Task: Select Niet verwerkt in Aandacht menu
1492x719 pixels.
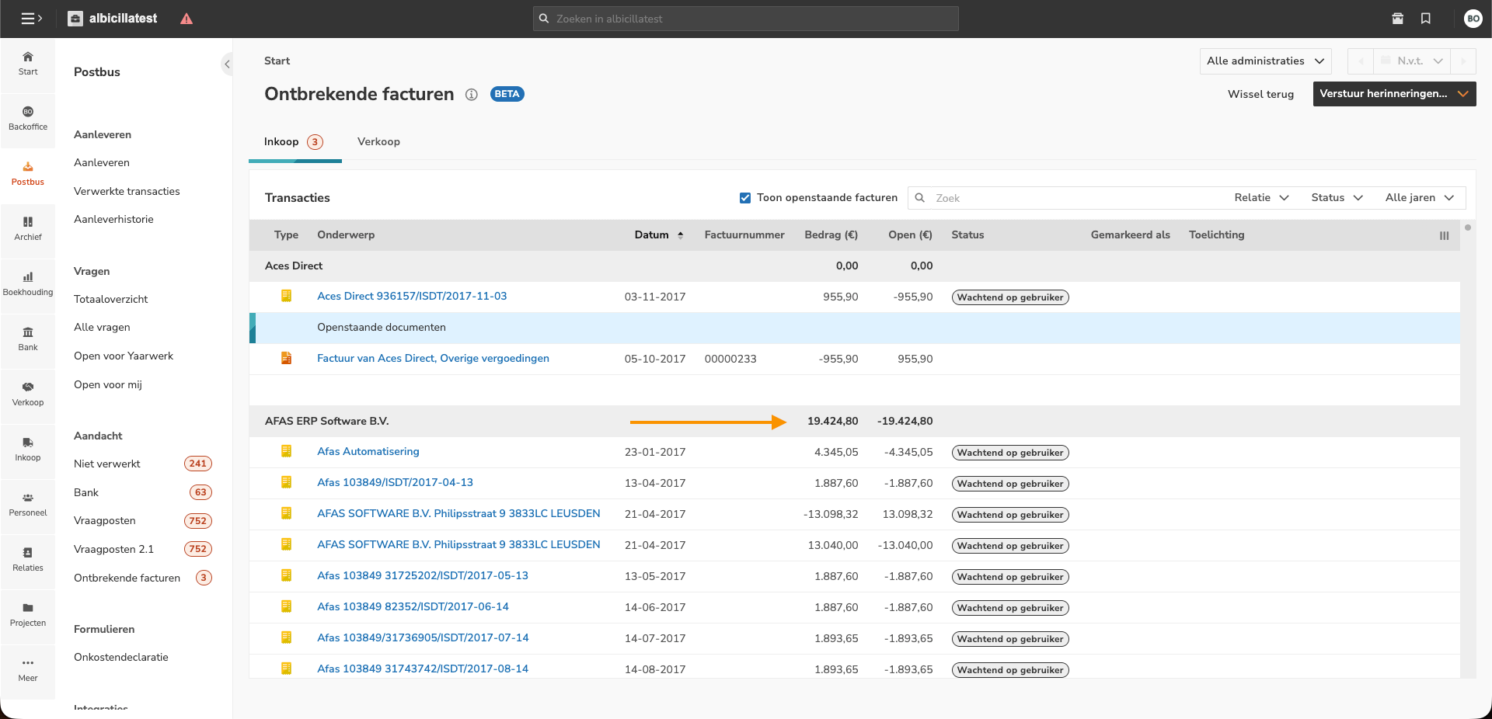Action: 107,464
